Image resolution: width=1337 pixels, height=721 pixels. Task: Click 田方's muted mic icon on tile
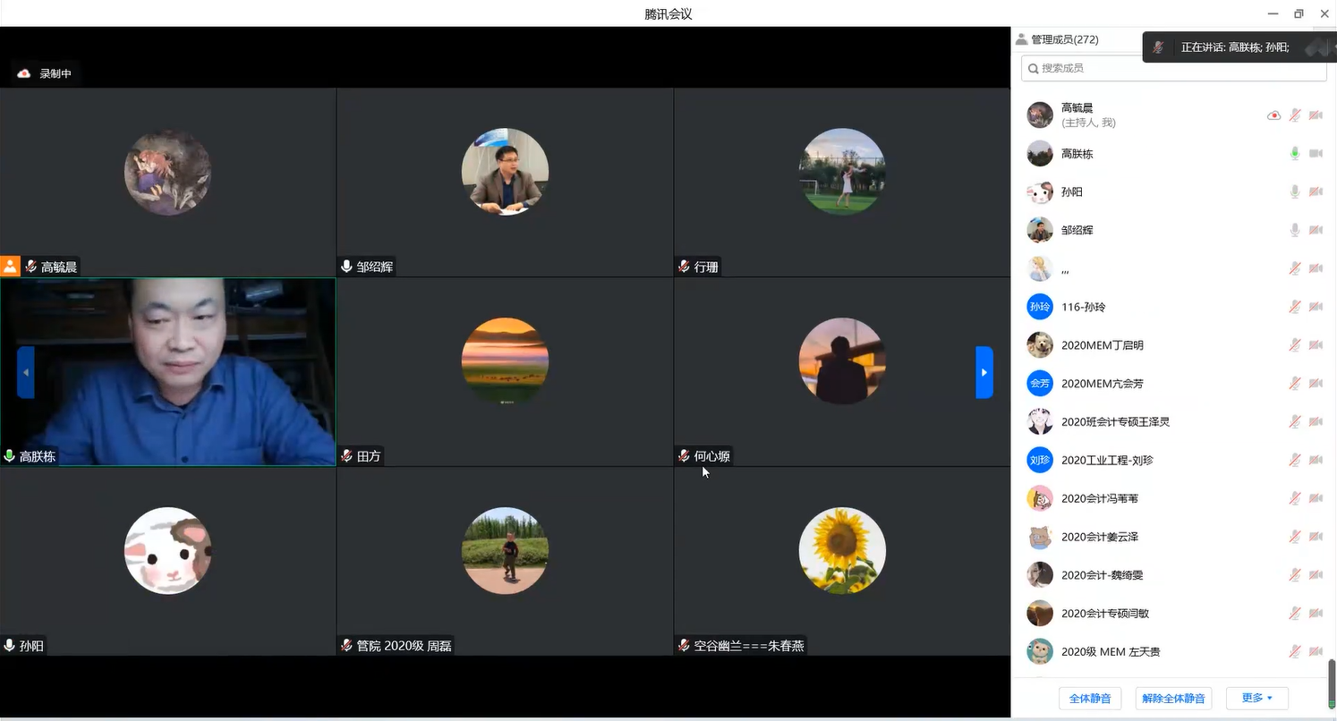click(346, 456)
